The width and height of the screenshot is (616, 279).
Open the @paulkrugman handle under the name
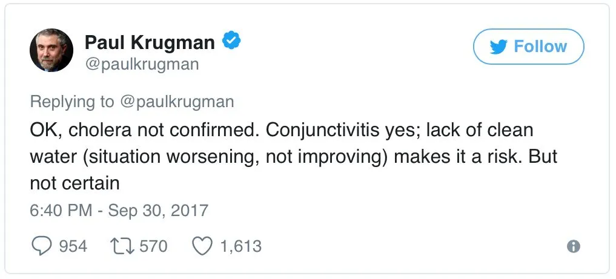click(x=142, y=64)
